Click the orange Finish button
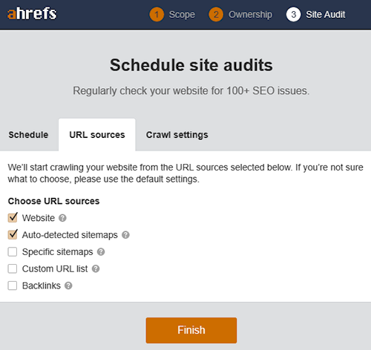Viewport: 371px width, 350px height. click(191, 330)
